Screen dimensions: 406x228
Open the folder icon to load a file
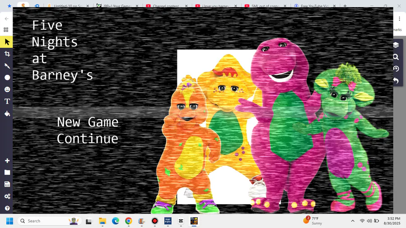click(7, 173)
